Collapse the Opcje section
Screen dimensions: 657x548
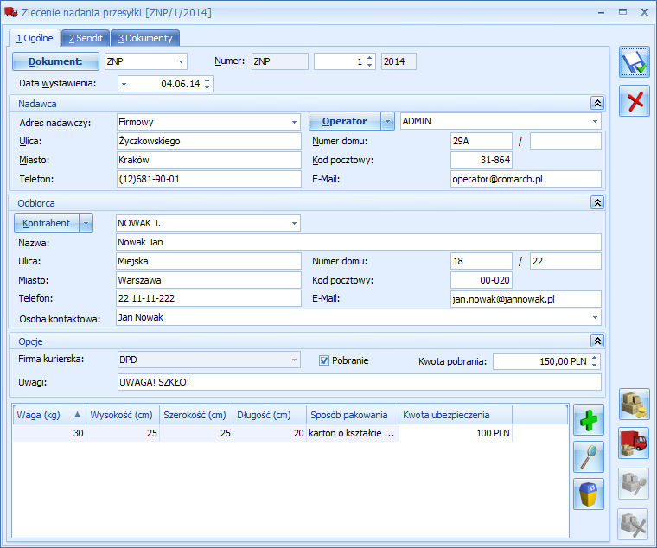597,341
